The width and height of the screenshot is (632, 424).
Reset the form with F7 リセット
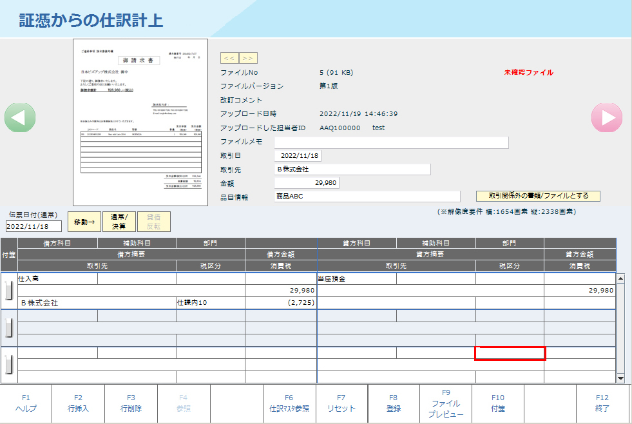point(341,403)
